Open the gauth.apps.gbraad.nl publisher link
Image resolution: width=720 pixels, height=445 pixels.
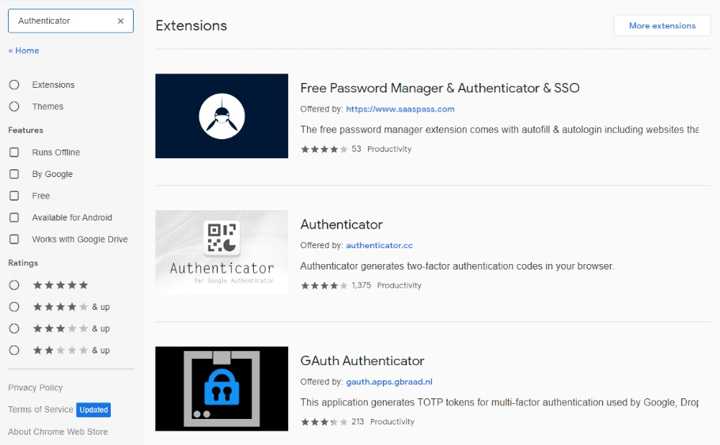(x=388, y=382)
